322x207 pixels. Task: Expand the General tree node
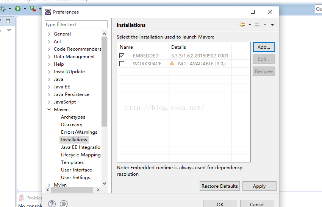(49, 34)
